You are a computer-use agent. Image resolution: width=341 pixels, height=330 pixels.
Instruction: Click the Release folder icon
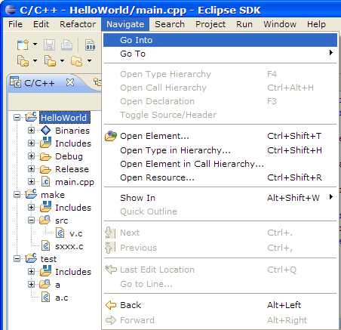46,169
